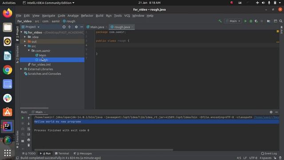Open the Messages tool window
This screenshot has height=160, width=284.
pyautogui.click(x=83, y=153)
